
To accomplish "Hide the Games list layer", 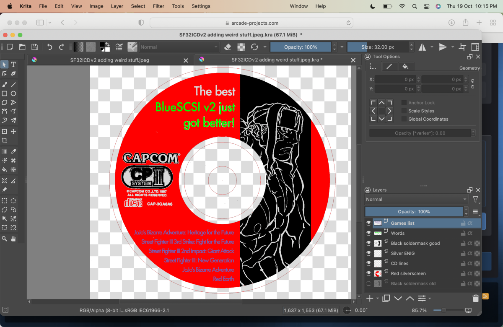I will tap(369, 223).
